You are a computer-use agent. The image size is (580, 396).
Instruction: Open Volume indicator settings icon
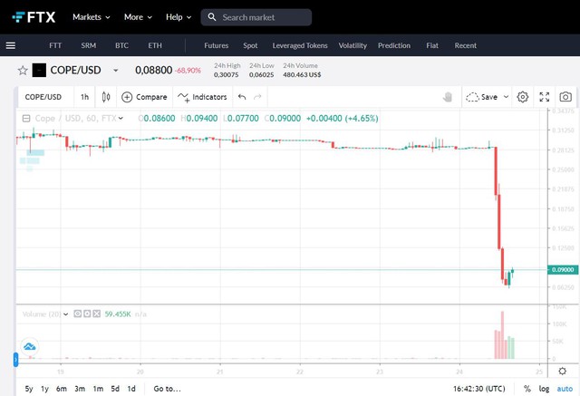pyautogui.click(x=87, y=314)
